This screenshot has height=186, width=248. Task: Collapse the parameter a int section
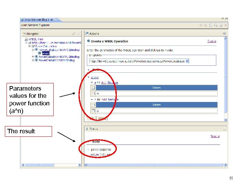click(92, 82)
